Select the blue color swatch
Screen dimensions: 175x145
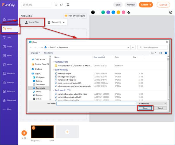113,12
